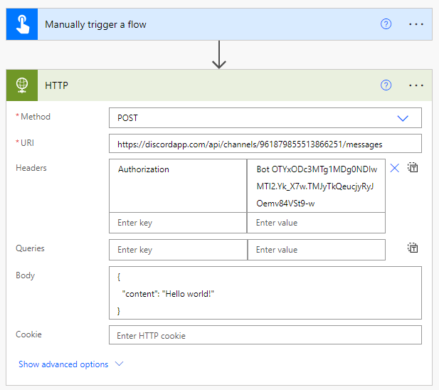Click the empty header Enter value field

316,223
